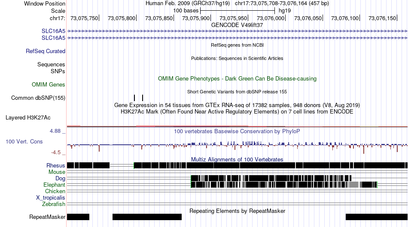Click the Sequences track label

(x=51, y=64)
